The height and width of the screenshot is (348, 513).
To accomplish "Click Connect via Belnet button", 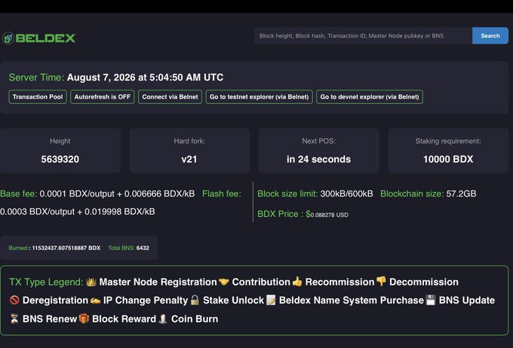I will point(170,96).
